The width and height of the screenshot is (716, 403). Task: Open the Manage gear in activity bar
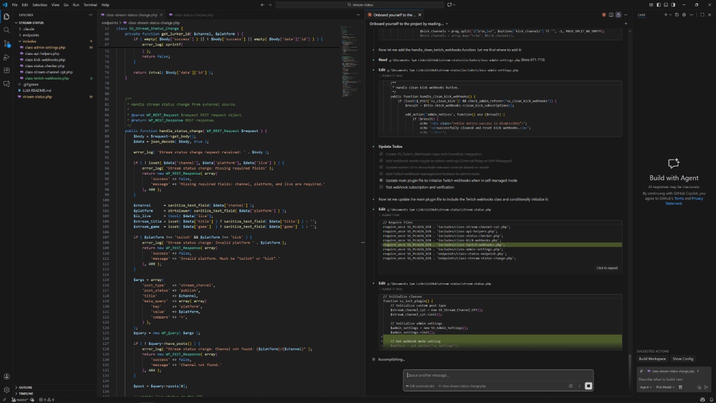6,390
